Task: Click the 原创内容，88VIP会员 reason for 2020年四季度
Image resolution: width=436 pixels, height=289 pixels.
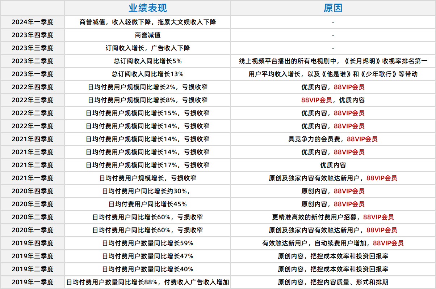Action: 333,191
